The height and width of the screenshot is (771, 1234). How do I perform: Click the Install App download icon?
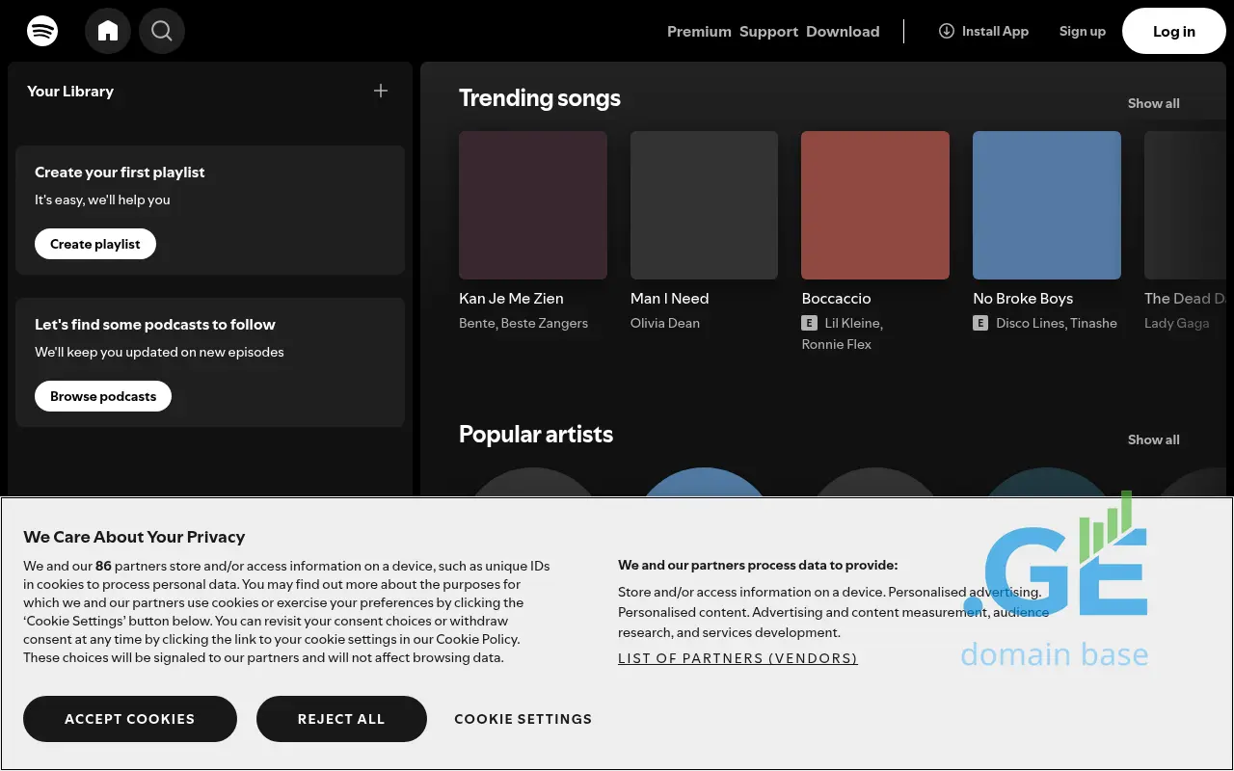pos(947,31)
